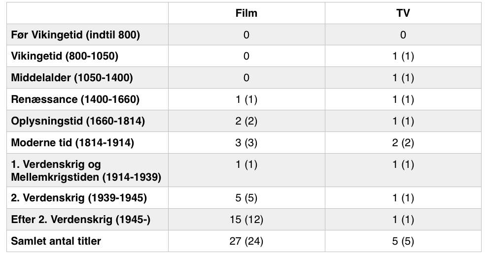Select the Middelalder (1050-1400) row label

pyautogui.click(x=72, y=77)
